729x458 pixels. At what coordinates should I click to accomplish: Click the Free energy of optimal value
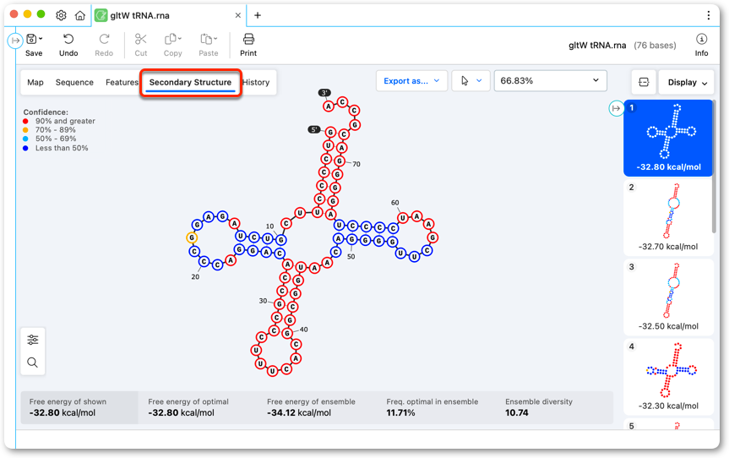pos(182,413)
